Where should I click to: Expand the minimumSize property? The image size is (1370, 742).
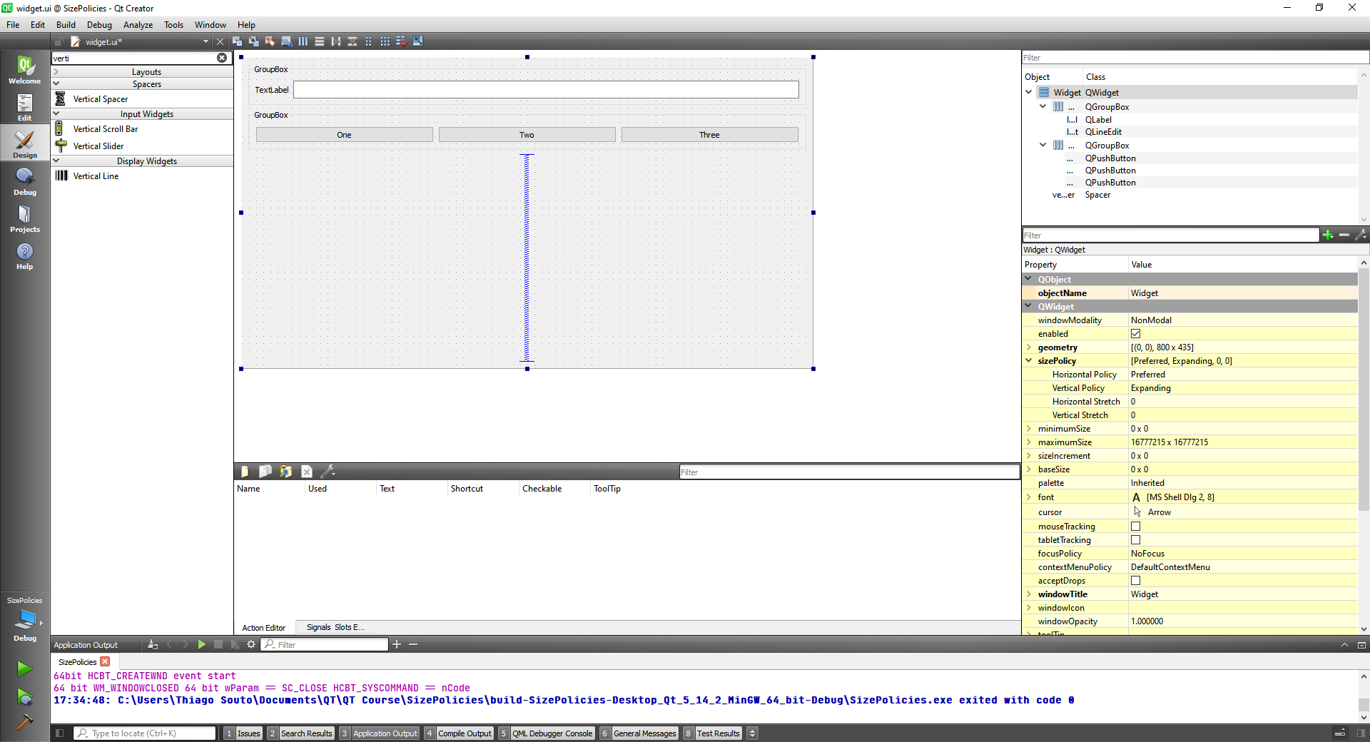1029,429
